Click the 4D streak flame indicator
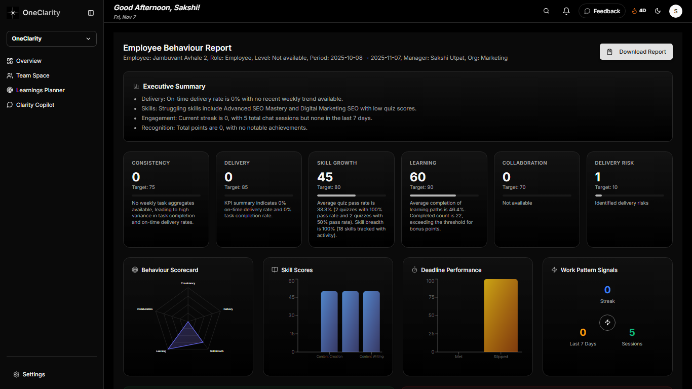 tap(639, 11)
